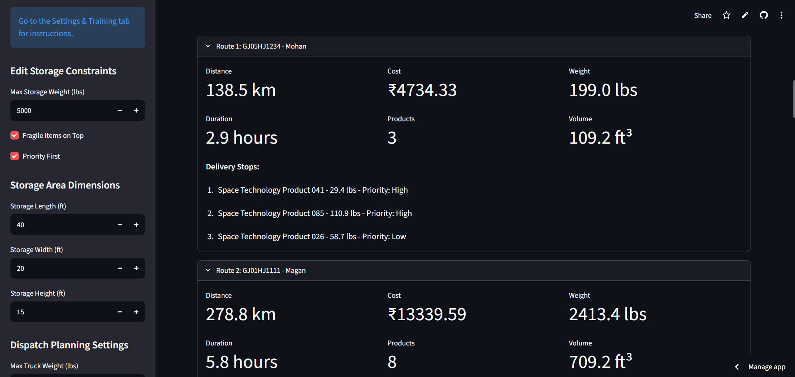The height and width of the screenshot is (377, 795).
Task: Click the Storage Width value field
Action: 61,268
